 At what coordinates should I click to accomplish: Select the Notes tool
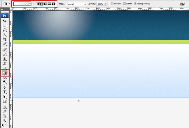click(4, 107)
